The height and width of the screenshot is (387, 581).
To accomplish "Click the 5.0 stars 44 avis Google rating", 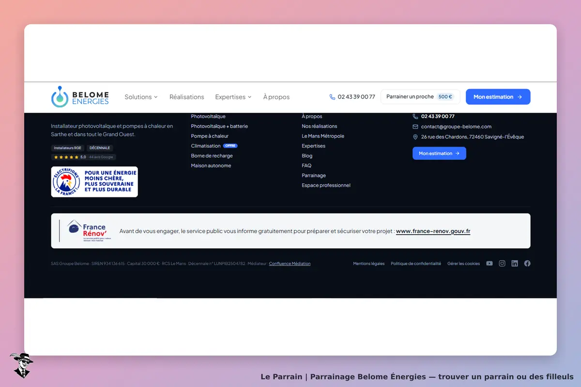I will tap(84, 157).
